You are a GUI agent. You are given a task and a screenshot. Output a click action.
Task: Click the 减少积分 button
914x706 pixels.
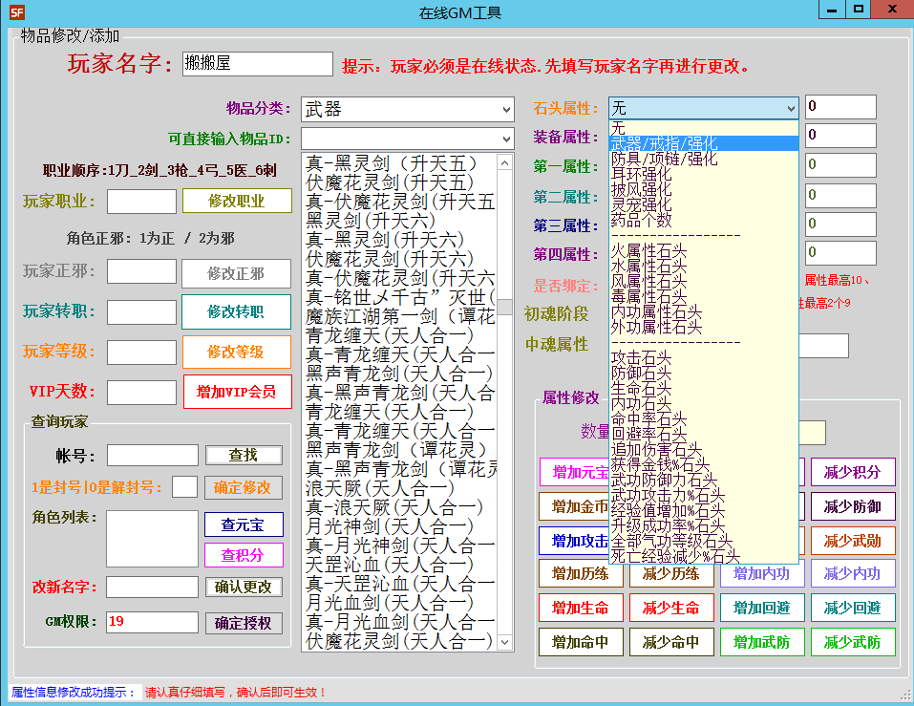[x=852, y=473]
